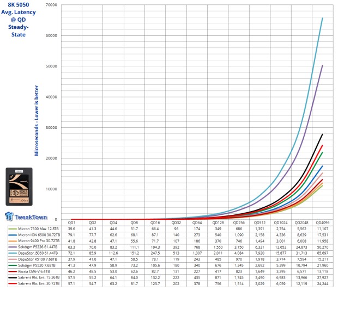Select the QD256 column header
Screen dimensions: 338x309
(x=239, y=223)
